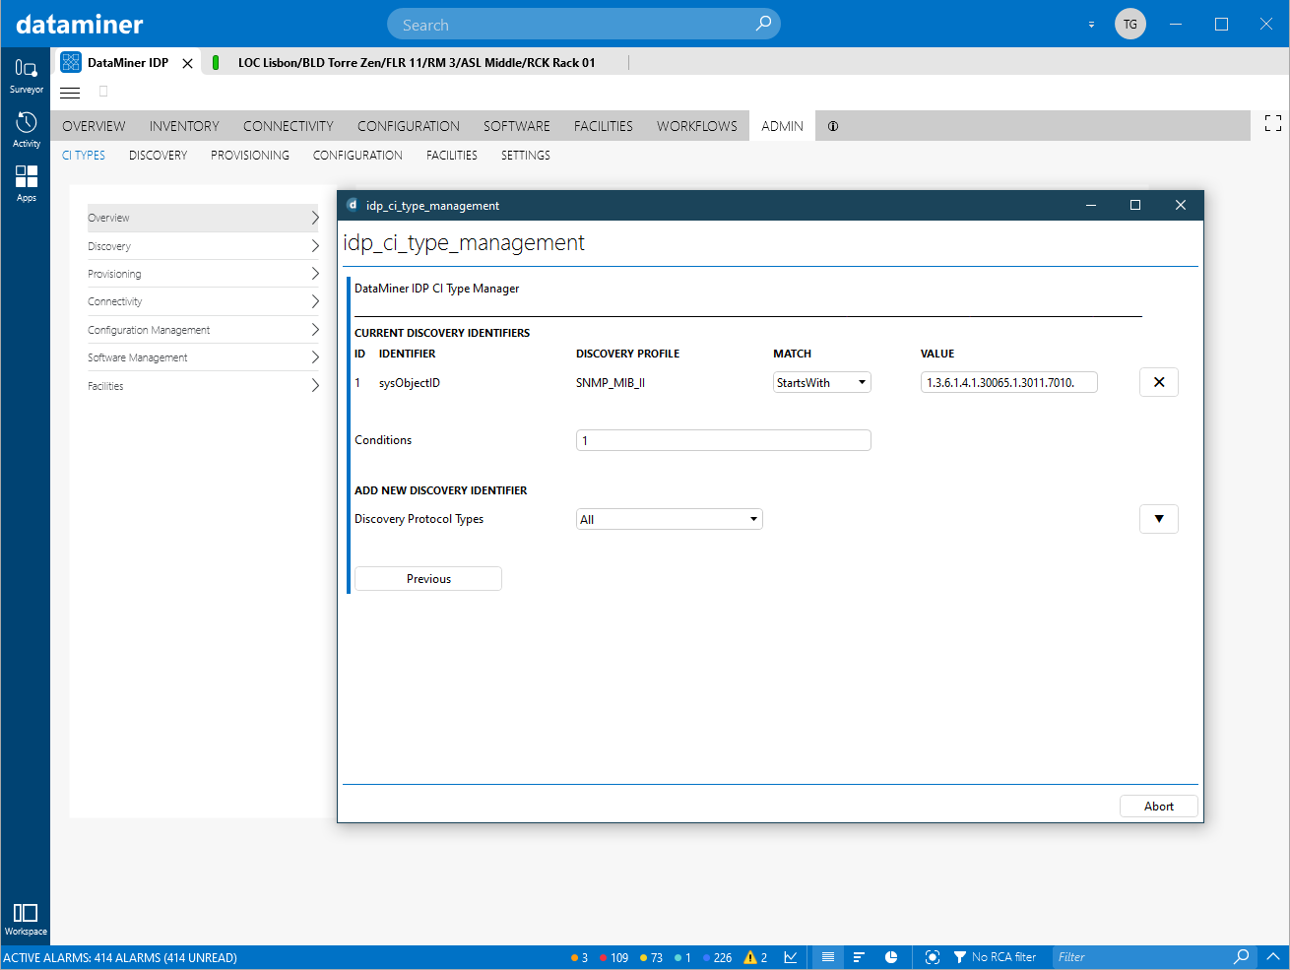The height and width of the screenshot is (970, 1290).
Task: Click the SNMP_MIB_II discovery profile text
Action: point(611,383)
